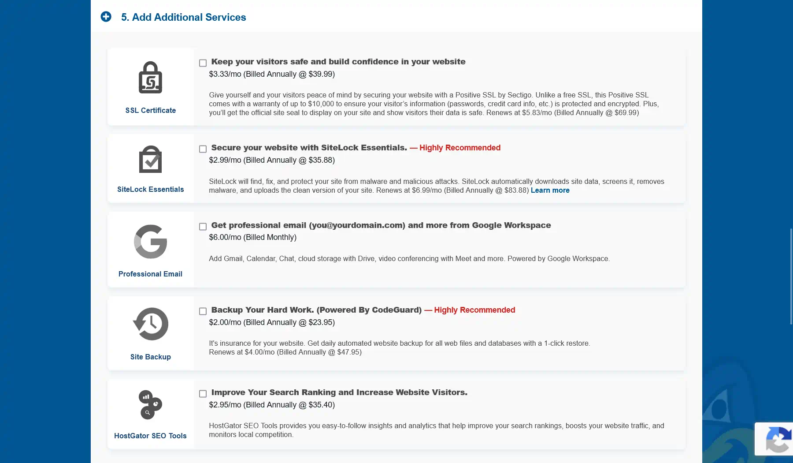Screen dimensions: 793x463
Task: Click the '$2.00/mo (Billed Annually @ $23.95)' price
Action: (272, 322)
